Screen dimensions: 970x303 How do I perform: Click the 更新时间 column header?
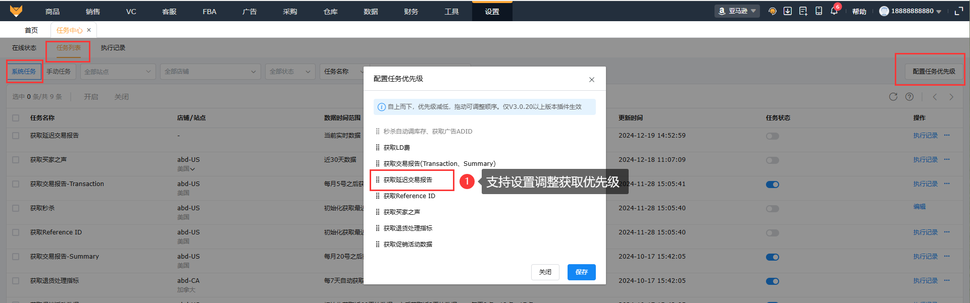coord(631,118)
